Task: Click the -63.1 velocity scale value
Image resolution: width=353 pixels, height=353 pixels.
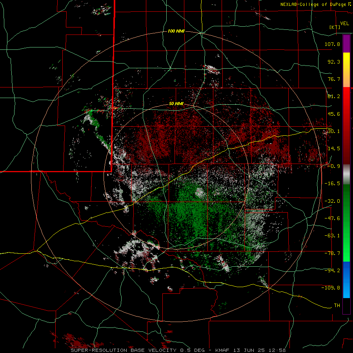Action: coord(332,236)
